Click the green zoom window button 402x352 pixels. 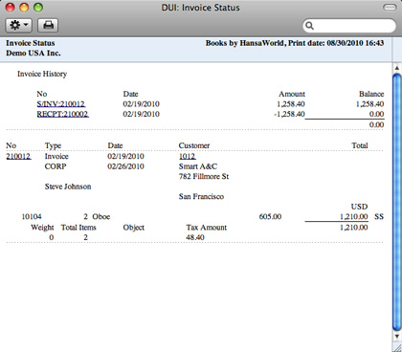click(x=38, y=8)
